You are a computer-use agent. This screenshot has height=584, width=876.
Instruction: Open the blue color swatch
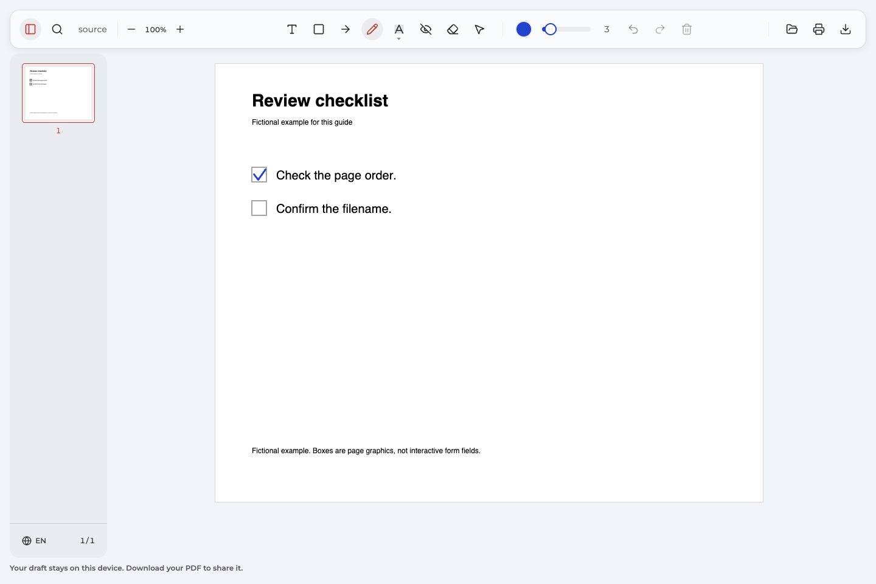coord(524,29)
